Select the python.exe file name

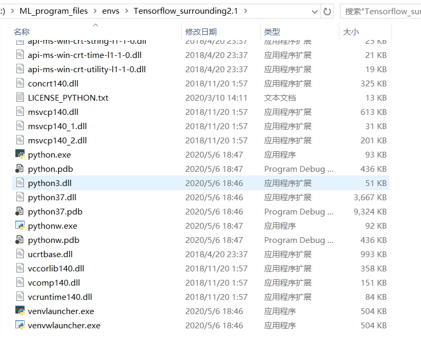[49, 154]
